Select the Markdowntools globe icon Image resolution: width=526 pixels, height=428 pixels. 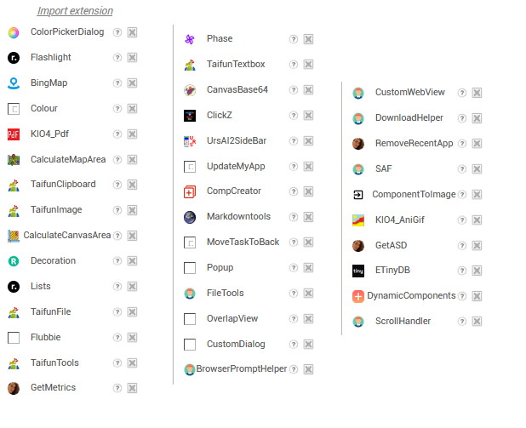tap(190, 217)
